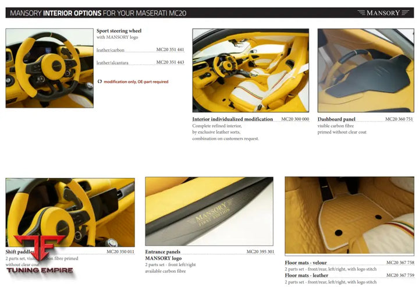Select the 'leather/carbon' option text

tap(111, 50)
